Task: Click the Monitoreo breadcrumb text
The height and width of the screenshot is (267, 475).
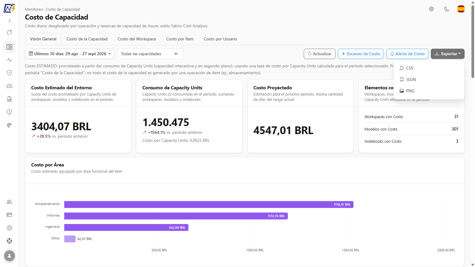Action: 34,9
